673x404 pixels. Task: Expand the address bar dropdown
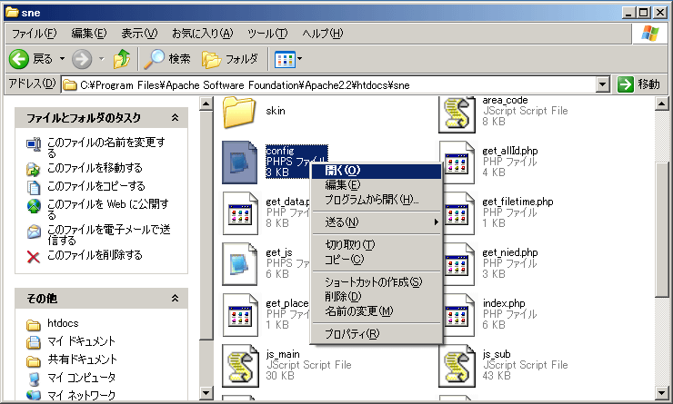(603, 84)
